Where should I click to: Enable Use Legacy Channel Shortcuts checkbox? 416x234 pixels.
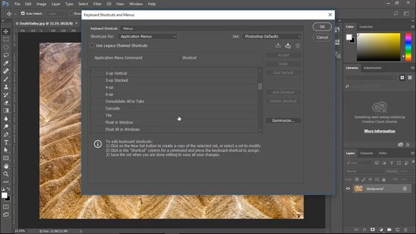click(92, 45)
